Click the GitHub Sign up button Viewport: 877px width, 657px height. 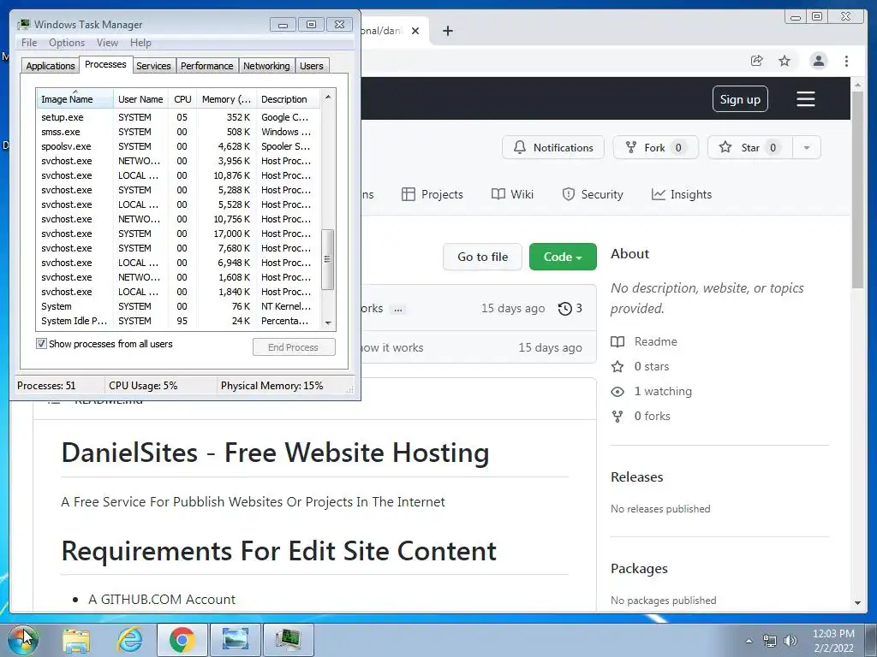(x=740, y=99)
